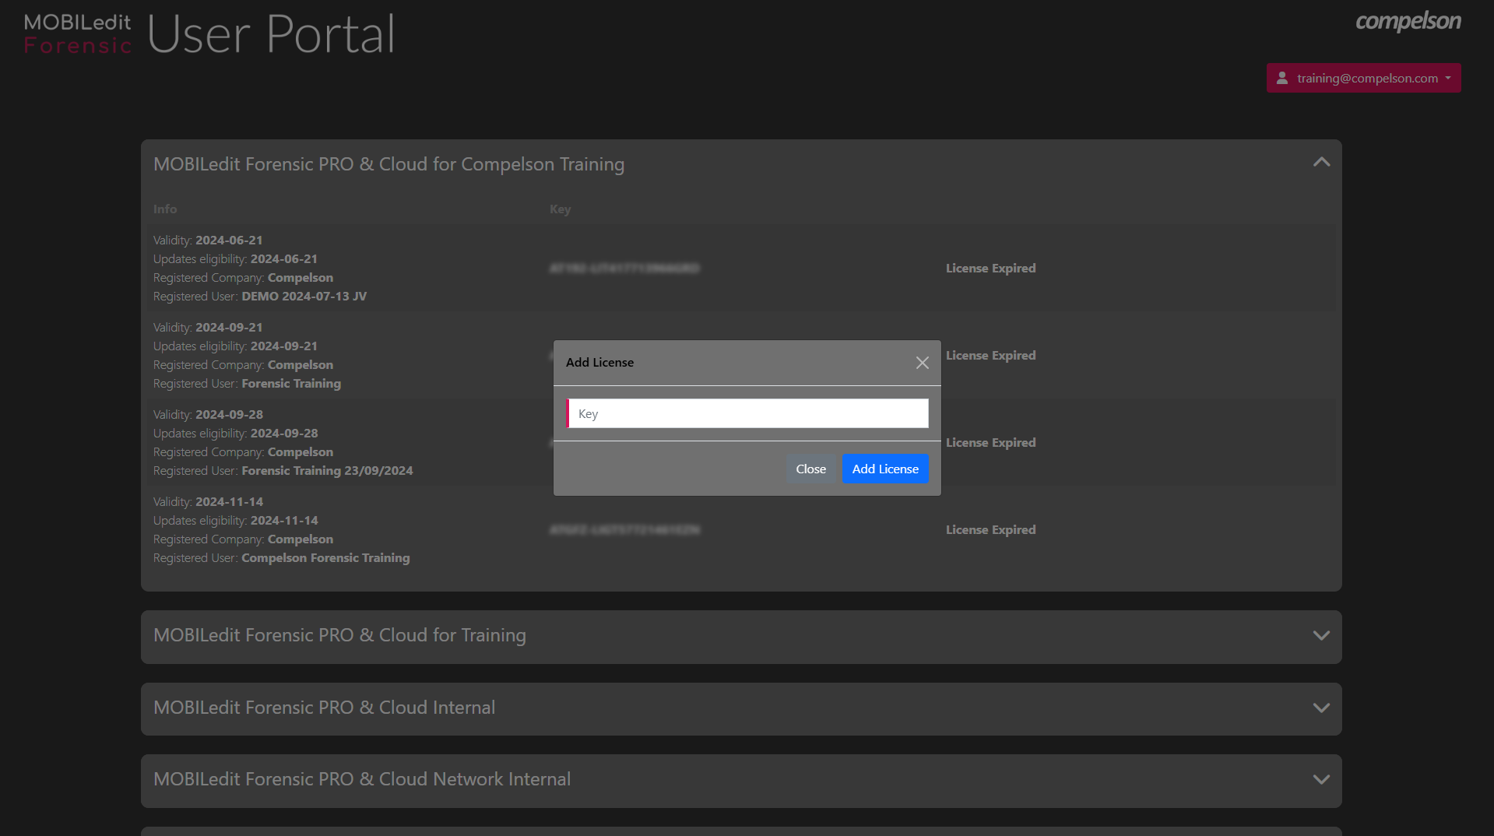Focus the Key input field
The width and height of the screenshot is (1494, 836).
[x=747, y=414]
